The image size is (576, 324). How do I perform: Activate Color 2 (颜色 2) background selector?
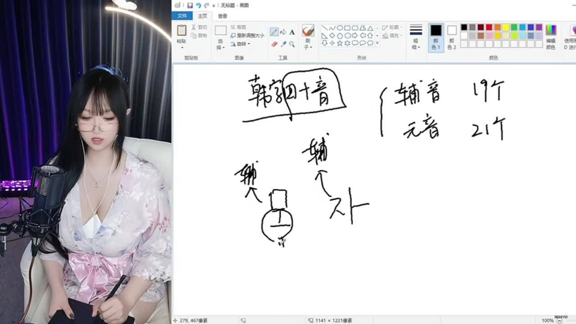pyautogui.click(x=452, y=37)
